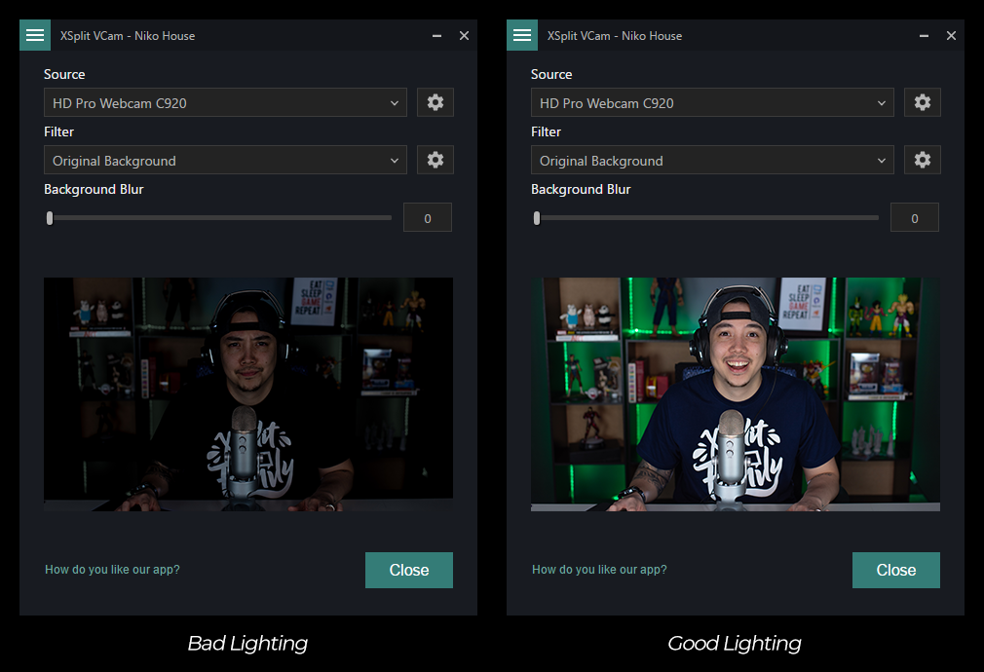
Task: Click the Background Blur slider track on right
Action: point(706,218)
